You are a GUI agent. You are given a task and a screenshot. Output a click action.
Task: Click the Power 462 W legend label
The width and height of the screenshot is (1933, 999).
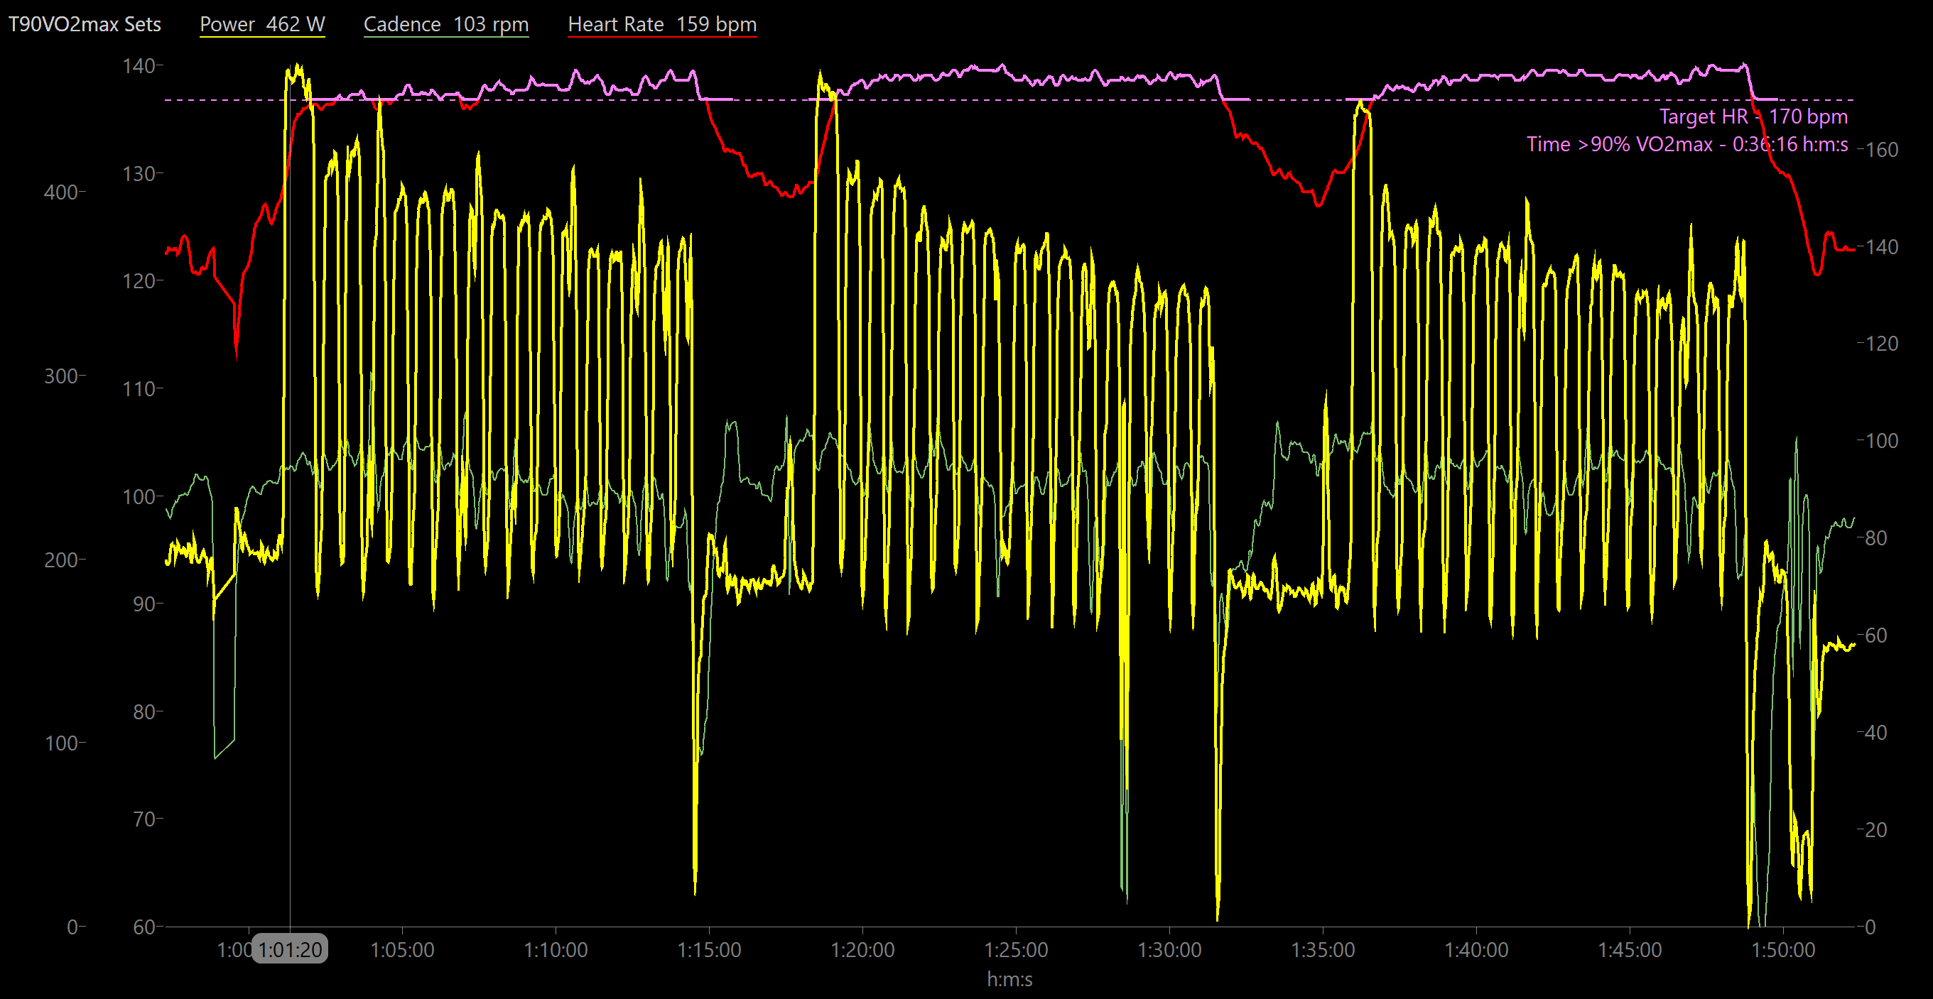point(262,24)
